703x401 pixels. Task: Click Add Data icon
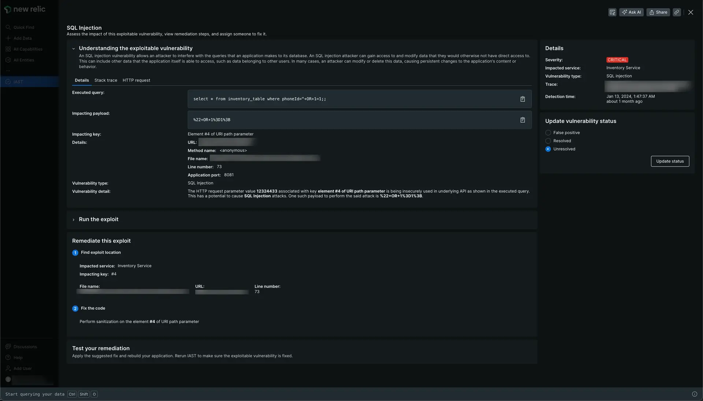point(7,38)
